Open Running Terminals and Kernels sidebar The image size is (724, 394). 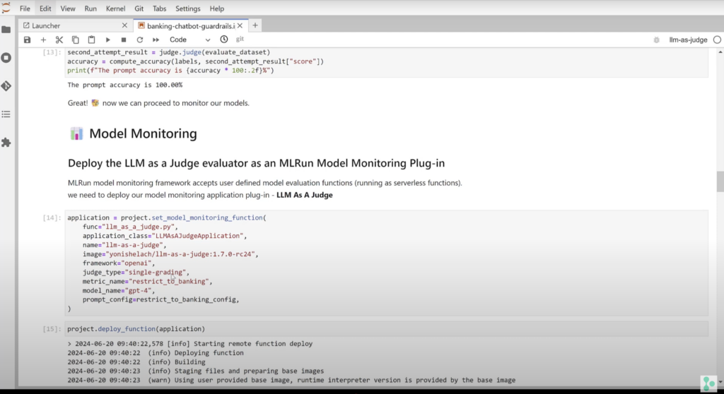(6, 58)
